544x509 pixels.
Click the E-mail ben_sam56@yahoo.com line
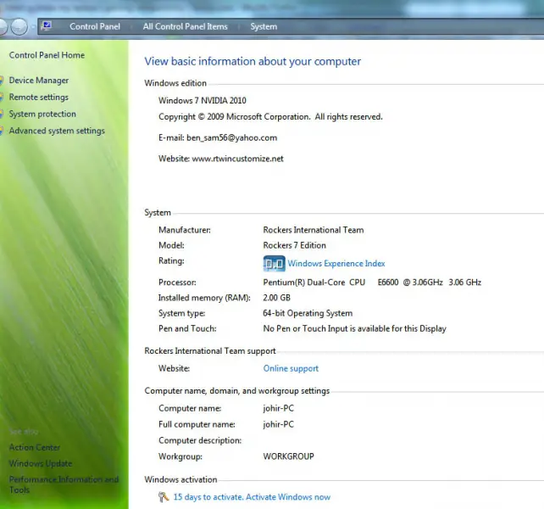pyautogui.click(x=218, y=137)
